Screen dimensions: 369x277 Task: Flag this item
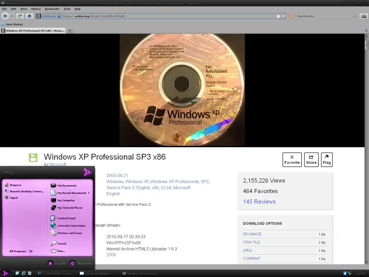click(327, 160)
